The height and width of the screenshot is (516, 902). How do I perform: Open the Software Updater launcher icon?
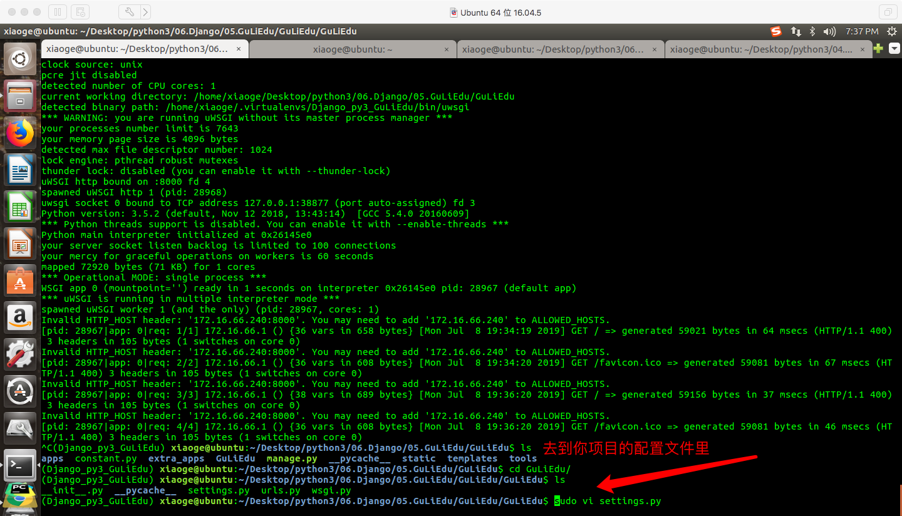coord(20,391)
